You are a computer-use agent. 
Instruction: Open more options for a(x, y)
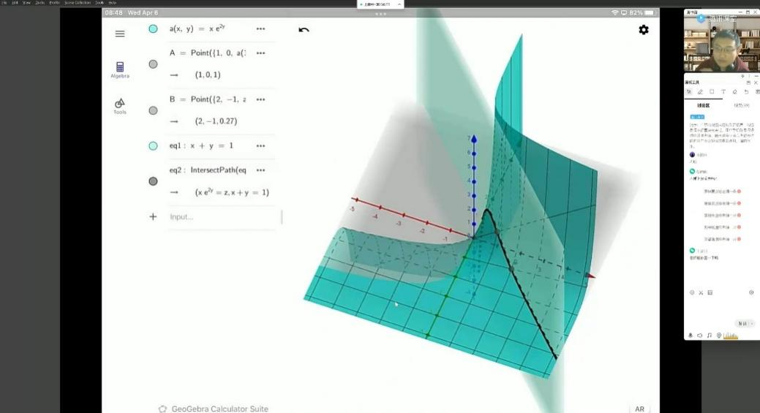pos(260,29)
